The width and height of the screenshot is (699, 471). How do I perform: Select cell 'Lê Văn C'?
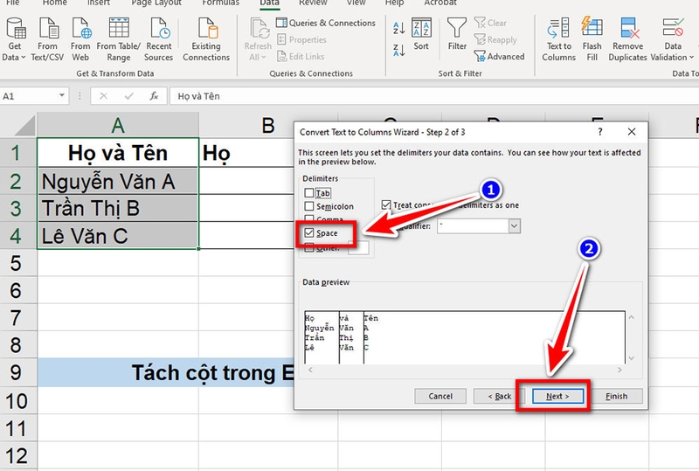[118, 236]
